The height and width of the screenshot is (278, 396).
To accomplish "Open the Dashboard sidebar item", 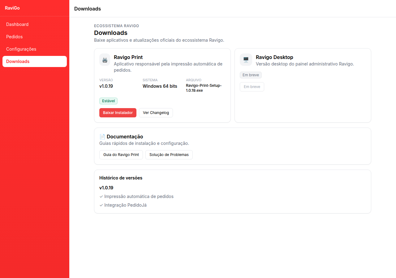I will (x=35, y=24).
